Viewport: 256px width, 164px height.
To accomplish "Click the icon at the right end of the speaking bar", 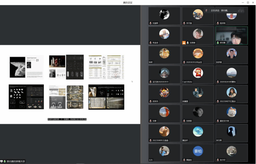I will pos(241,10).
